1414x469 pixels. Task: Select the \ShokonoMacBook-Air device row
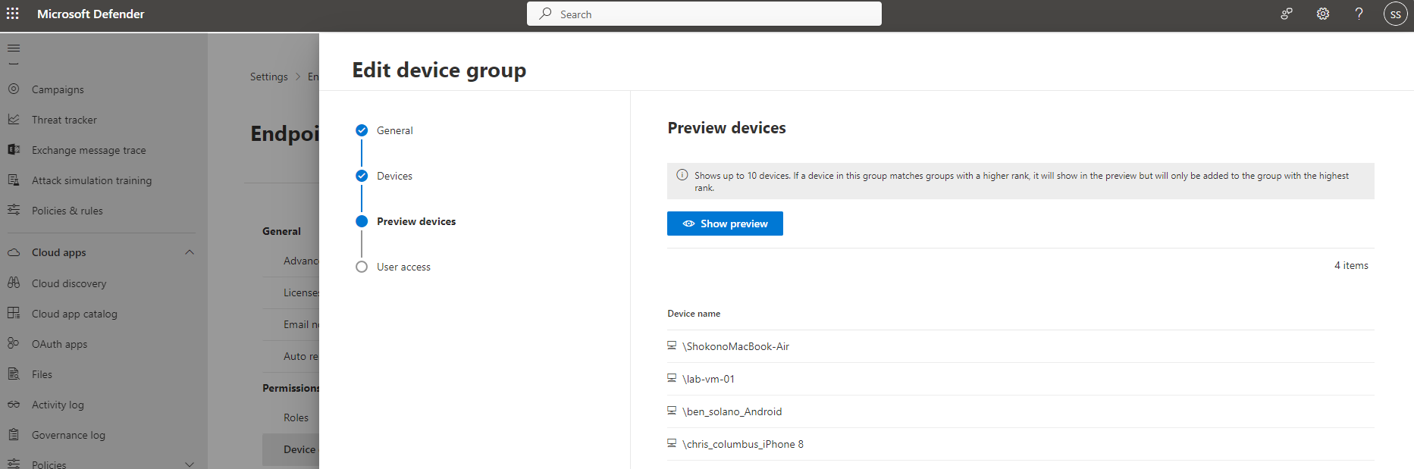pos(1021,346)
